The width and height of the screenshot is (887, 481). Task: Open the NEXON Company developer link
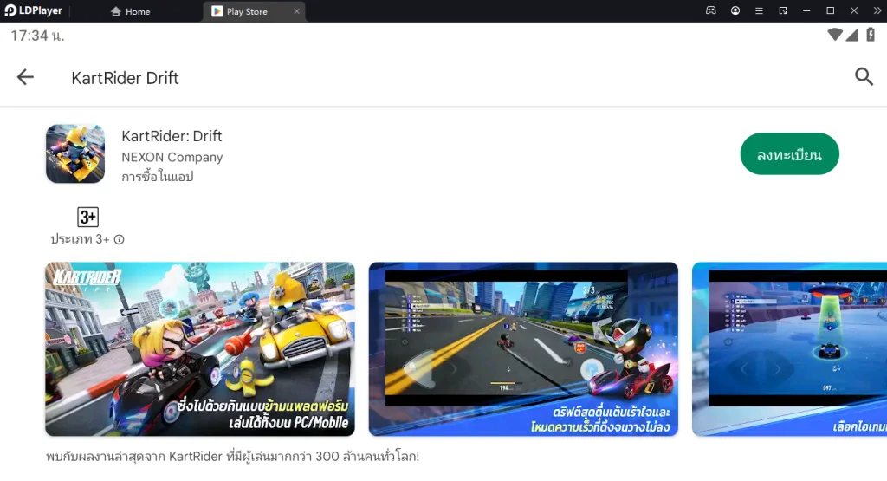[172, 157]
